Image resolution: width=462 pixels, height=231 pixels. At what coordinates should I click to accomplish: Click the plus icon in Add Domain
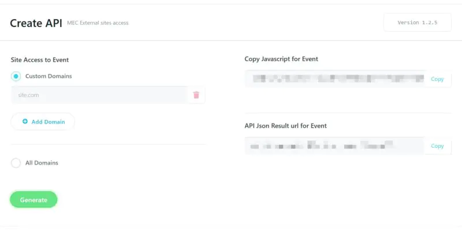coord(25,122)
